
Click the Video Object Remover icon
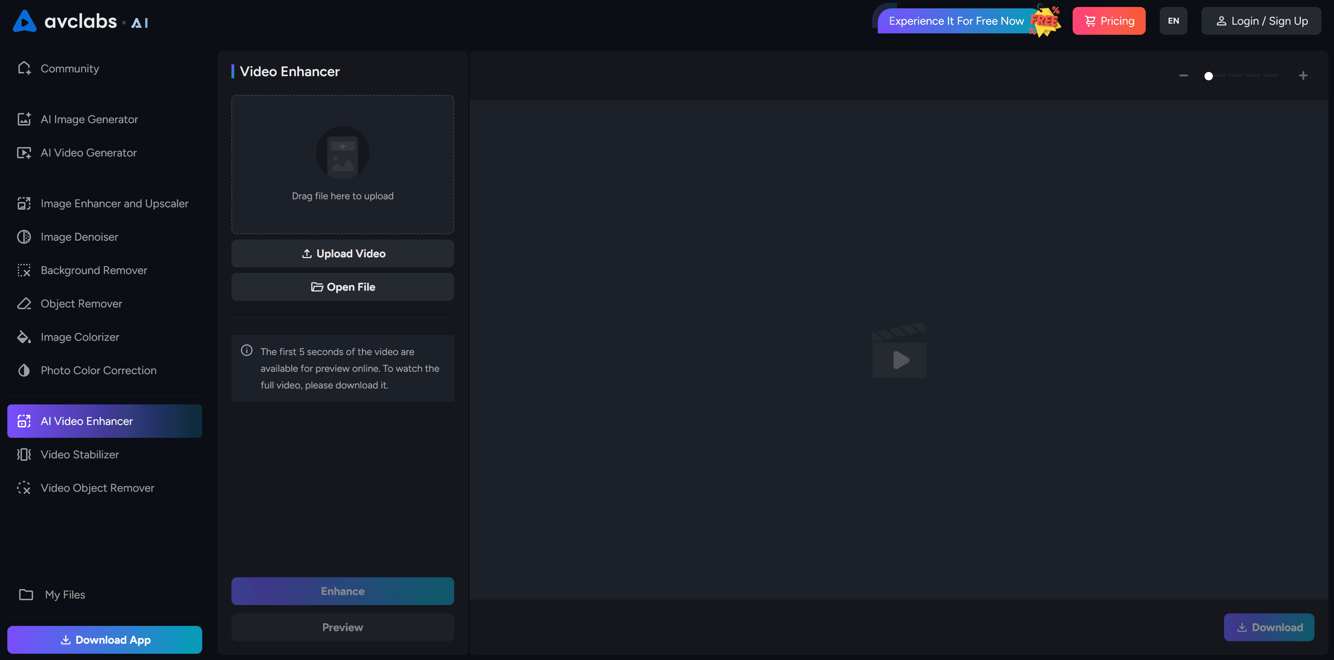[x=24, y=488]
